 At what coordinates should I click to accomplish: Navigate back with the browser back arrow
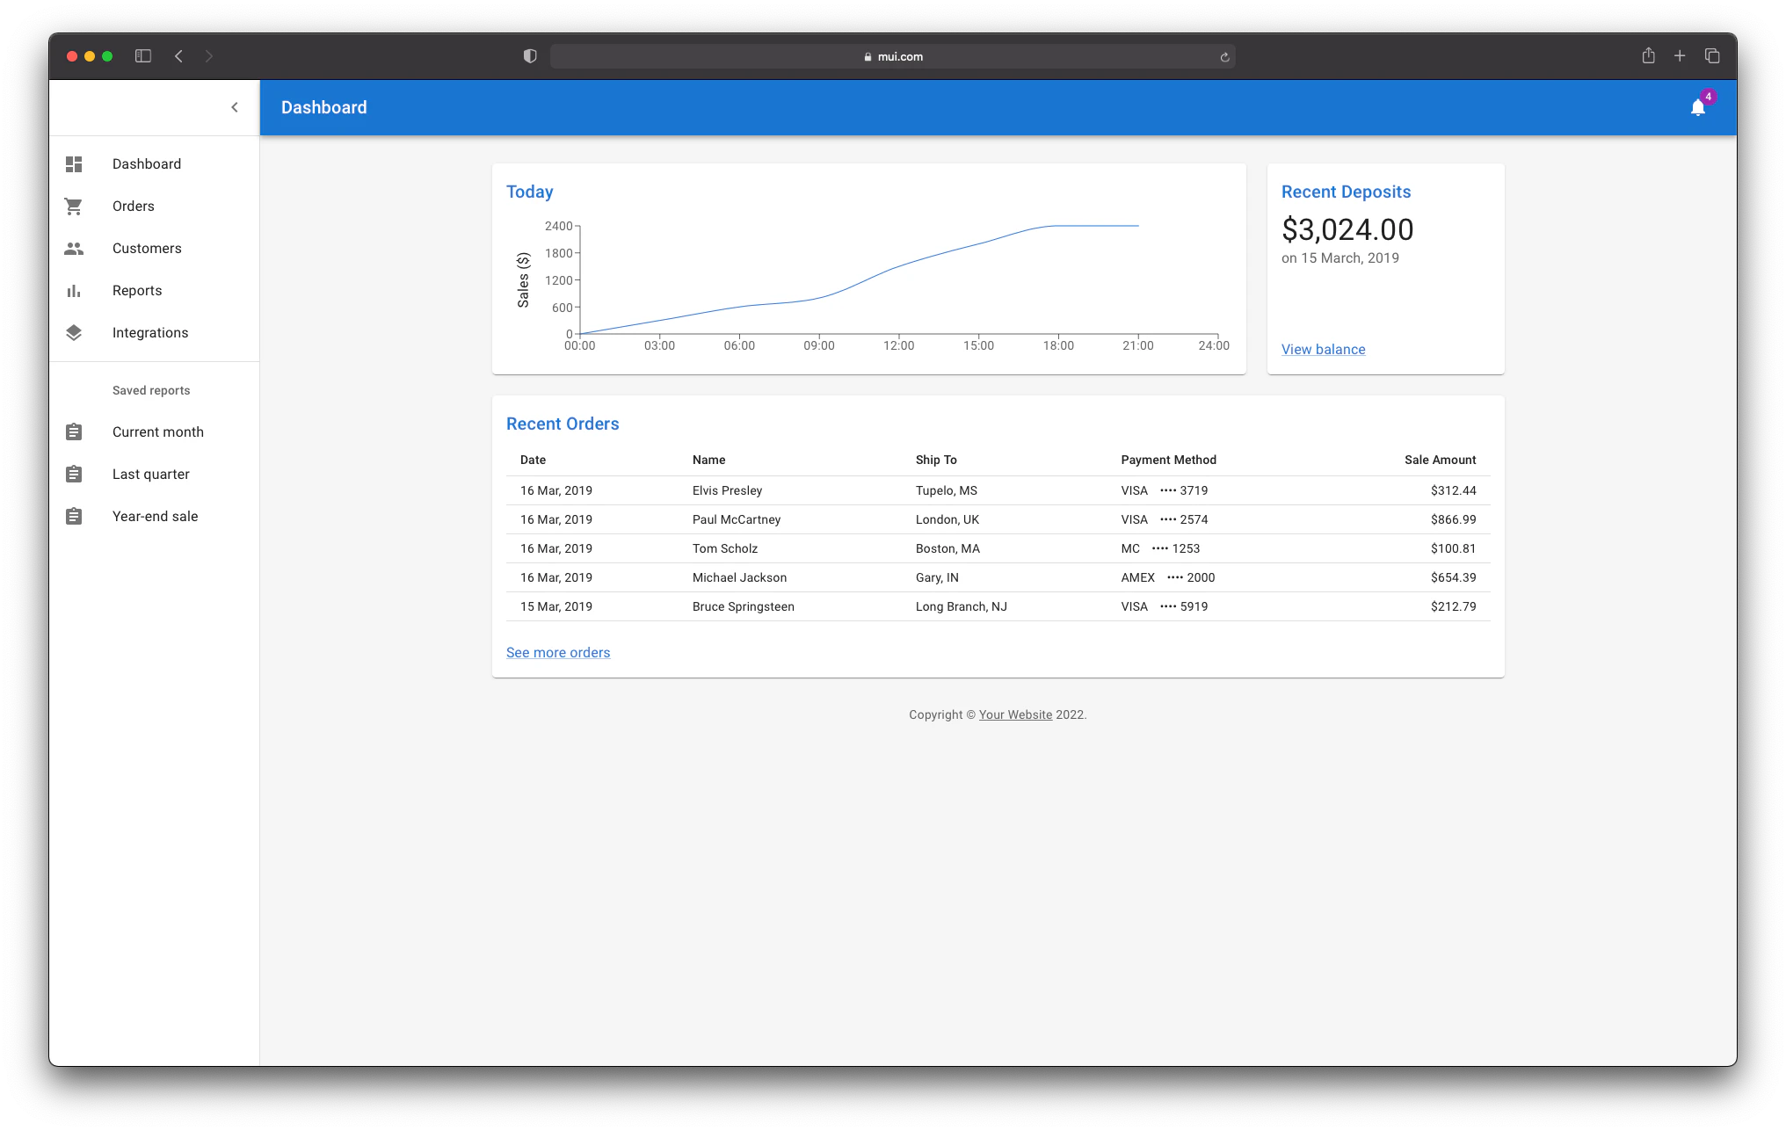tap(178, 55)
